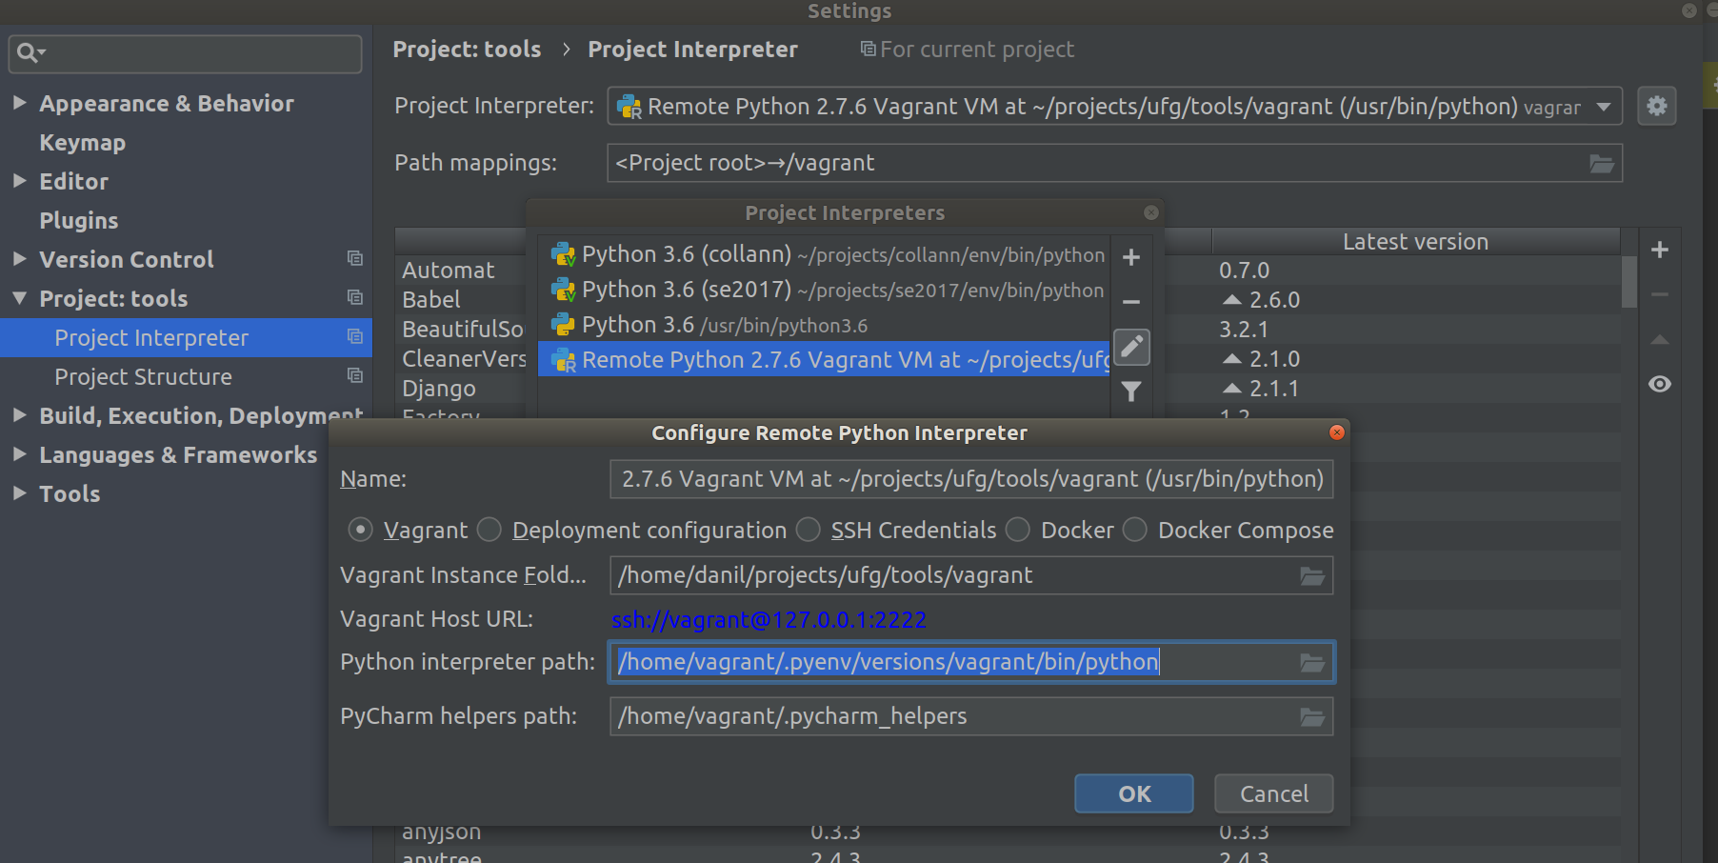Click Cancel in the Configure Remote Interpreter dialog

click(1274, 793)
